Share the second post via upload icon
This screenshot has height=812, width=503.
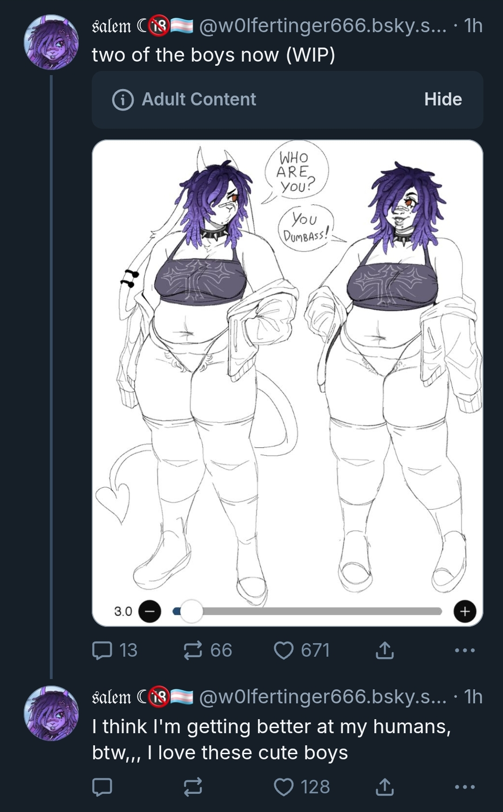click(385, 787)
